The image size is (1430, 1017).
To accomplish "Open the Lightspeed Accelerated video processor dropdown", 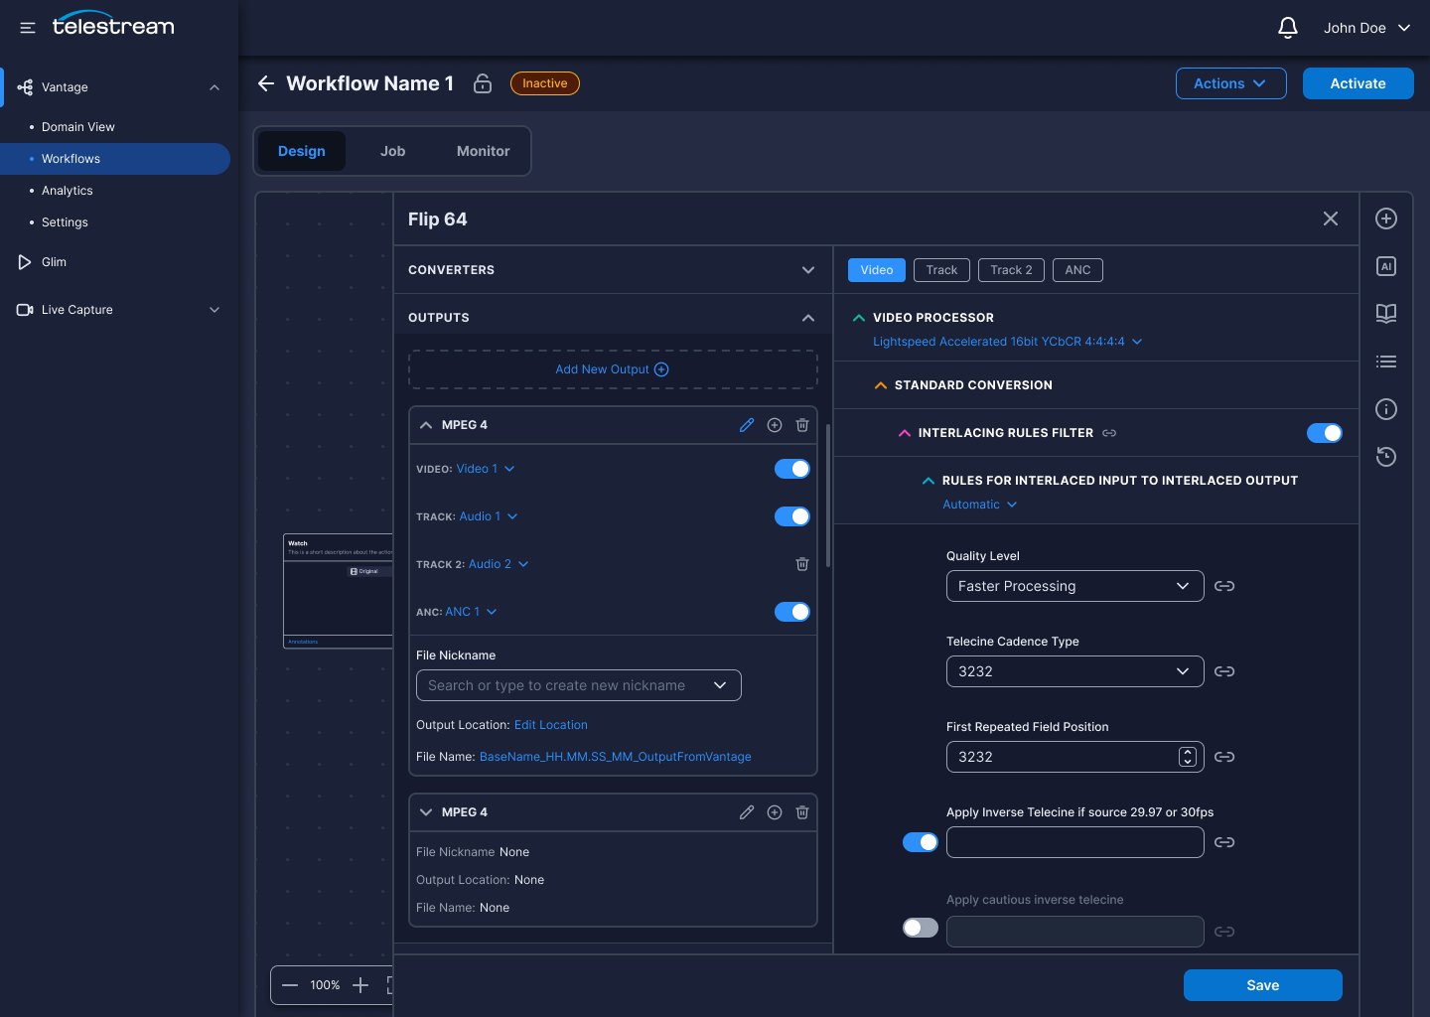I will (x=1008, y=342).
